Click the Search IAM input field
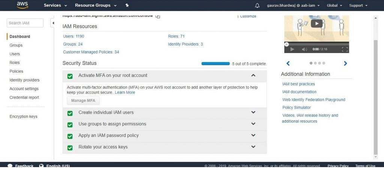The height and width of the screenshot is (188, 384). [x=25, y=23]
